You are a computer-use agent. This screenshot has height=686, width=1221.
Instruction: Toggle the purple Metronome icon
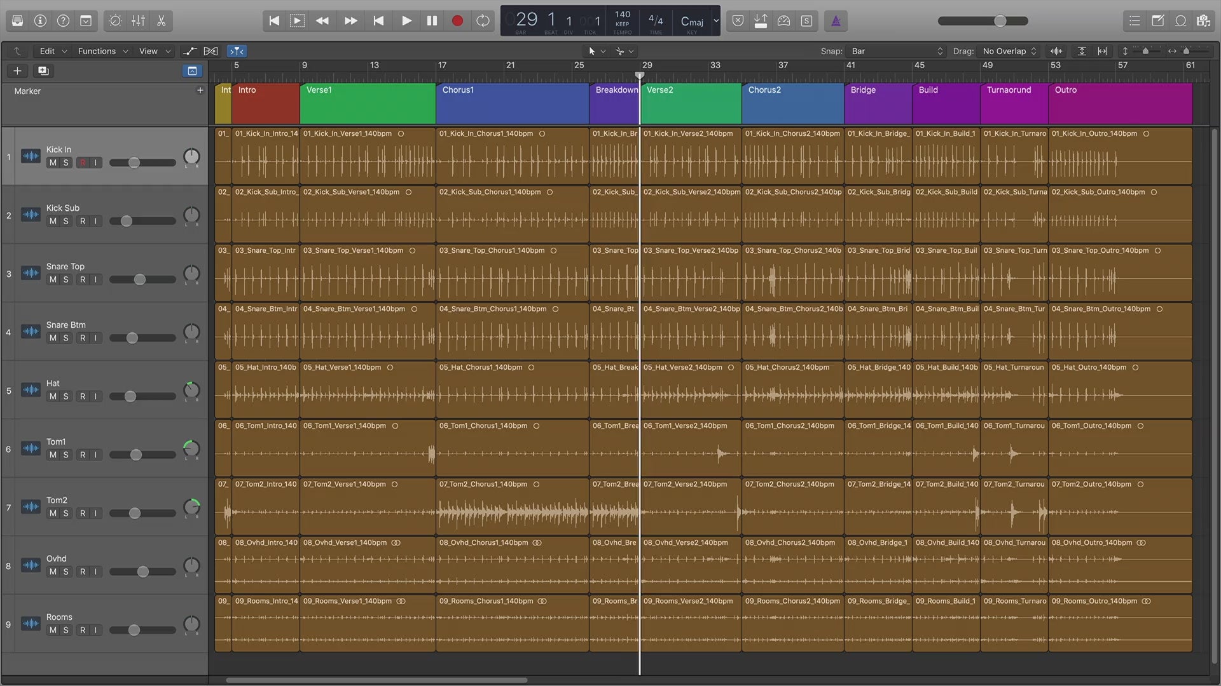click(836, 21)
